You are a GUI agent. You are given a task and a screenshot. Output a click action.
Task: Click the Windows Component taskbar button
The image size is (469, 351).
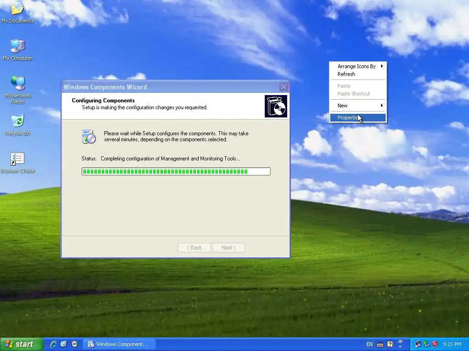coord(119,344)
